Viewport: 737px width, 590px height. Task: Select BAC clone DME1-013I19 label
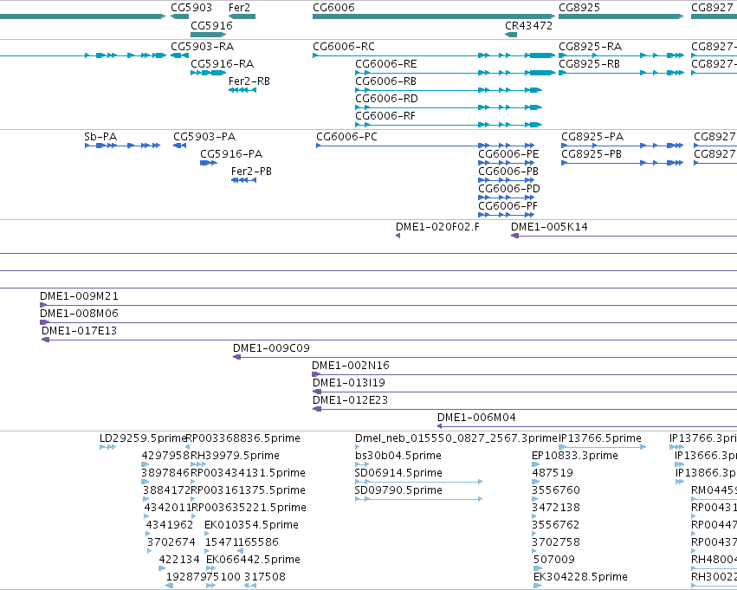(349, 383)
